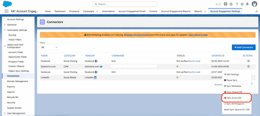
Task: Click Reassign the permissions link
Action: pyautogui.click(x=137, y=35)
